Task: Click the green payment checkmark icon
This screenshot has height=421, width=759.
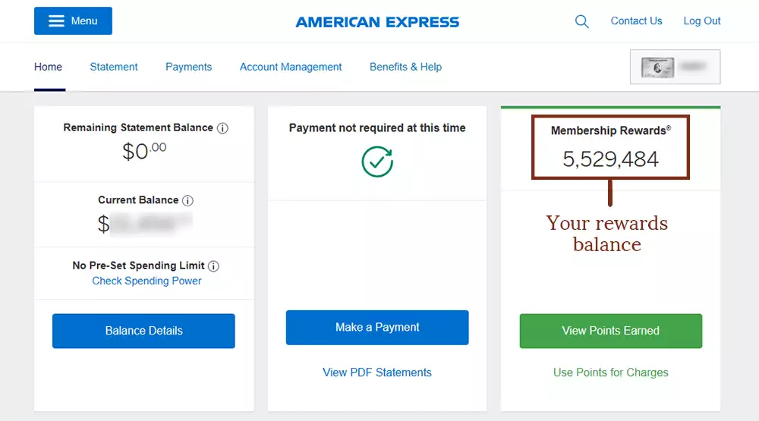Action: pos(376,161)
